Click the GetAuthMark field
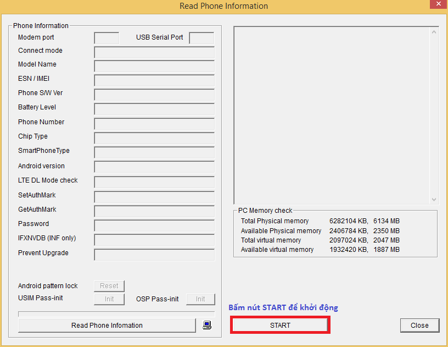The height and width of the screenshot is (347, 448). [154, 211]
